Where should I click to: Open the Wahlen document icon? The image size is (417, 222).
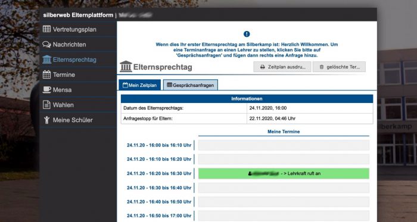[x=46, y=105]
